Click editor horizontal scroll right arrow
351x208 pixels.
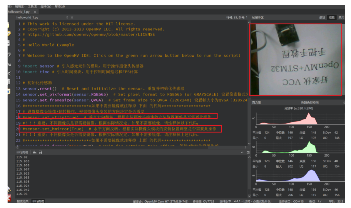(x=245, y=147)
